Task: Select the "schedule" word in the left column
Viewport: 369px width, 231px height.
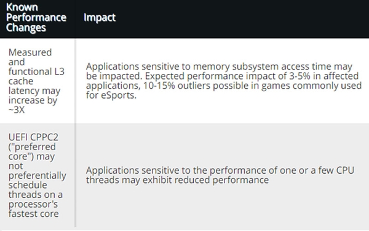Action: 28,185
